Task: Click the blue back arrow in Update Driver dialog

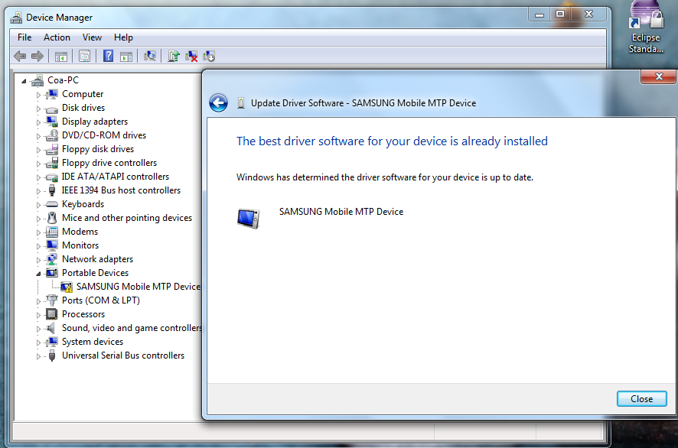Action: [x=218, y=102]
